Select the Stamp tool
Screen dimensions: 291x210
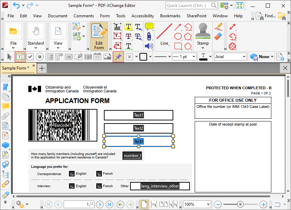203,34
